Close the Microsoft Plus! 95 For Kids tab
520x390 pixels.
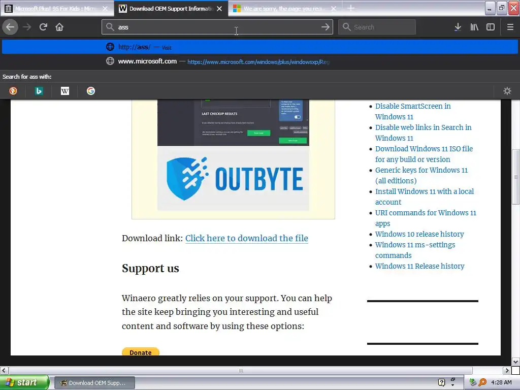coord(105,9)
